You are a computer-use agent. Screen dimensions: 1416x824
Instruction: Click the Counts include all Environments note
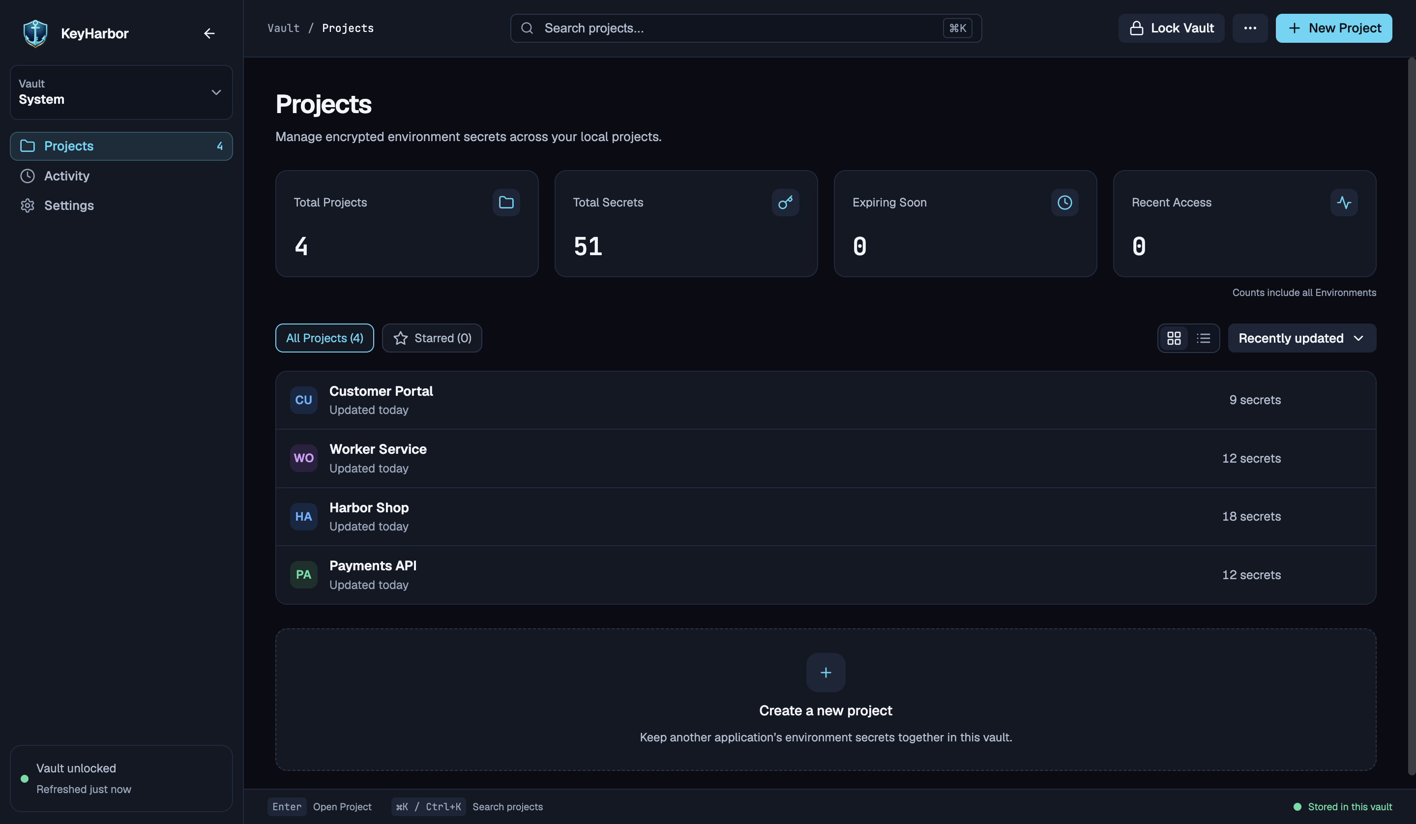pos(1303,292)
